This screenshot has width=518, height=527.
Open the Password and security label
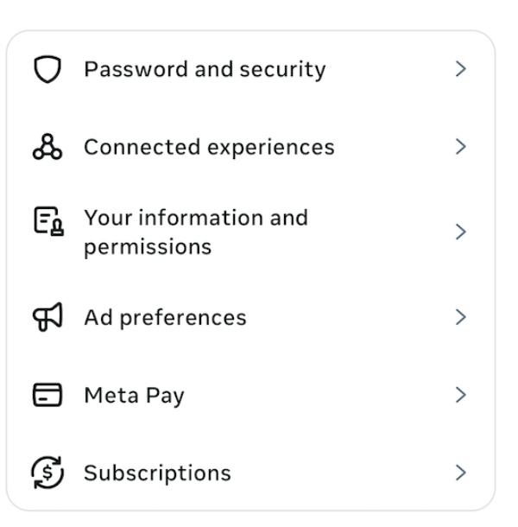pyautogui.click(x=205, y=69)
